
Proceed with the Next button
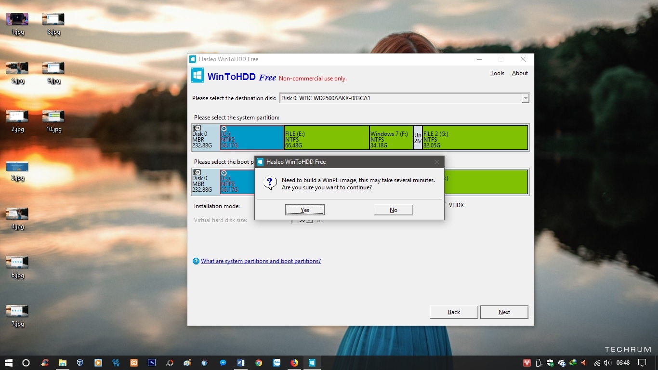(x=504, y=312)
